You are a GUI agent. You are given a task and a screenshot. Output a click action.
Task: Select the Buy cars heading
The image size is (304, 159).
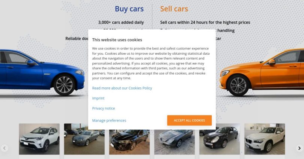(129, 9)
